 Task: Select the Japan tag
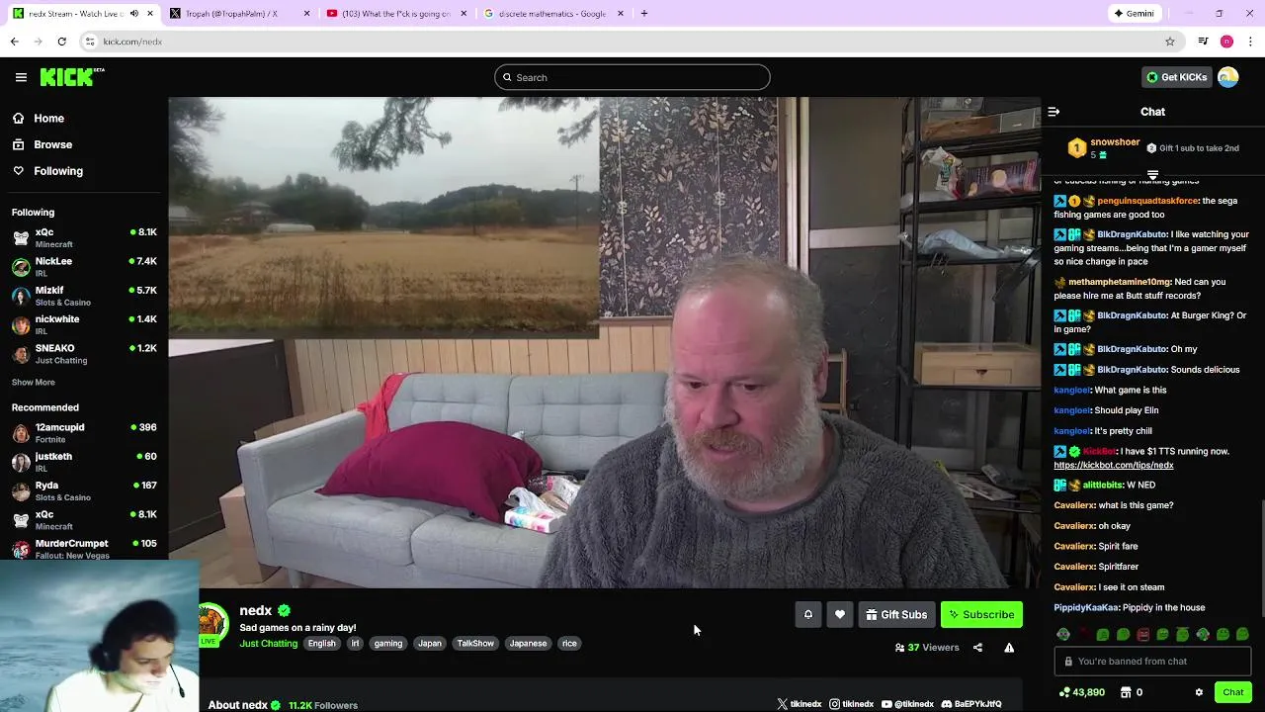tap(430, 644)
